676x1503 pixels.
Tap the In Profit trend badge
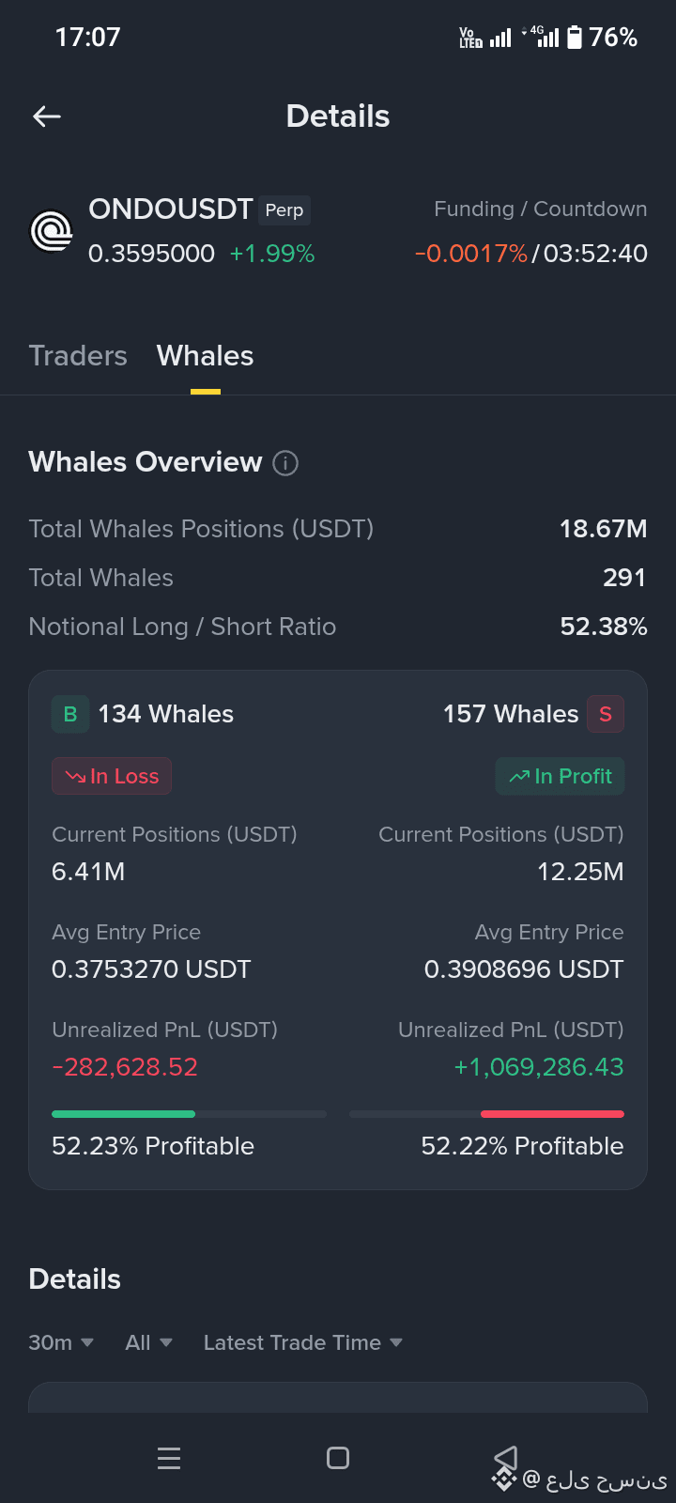pos(560,776)
